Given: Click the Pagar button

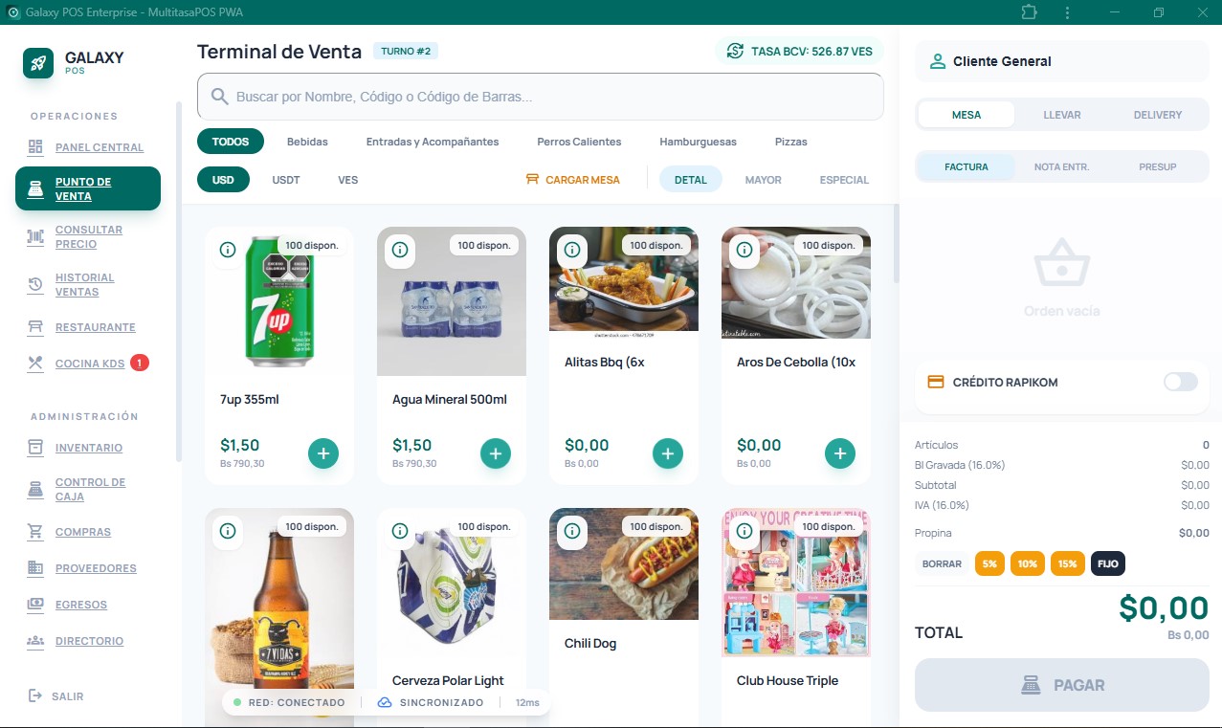Looking at the screenshot, I should pos(1062,685).
